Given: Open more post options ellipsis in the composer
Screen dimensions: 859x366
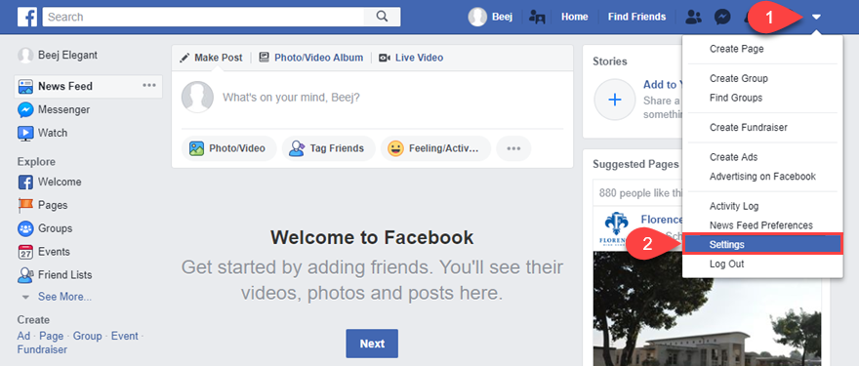Looking at the screenshot, I should click(x=513, y=148).
